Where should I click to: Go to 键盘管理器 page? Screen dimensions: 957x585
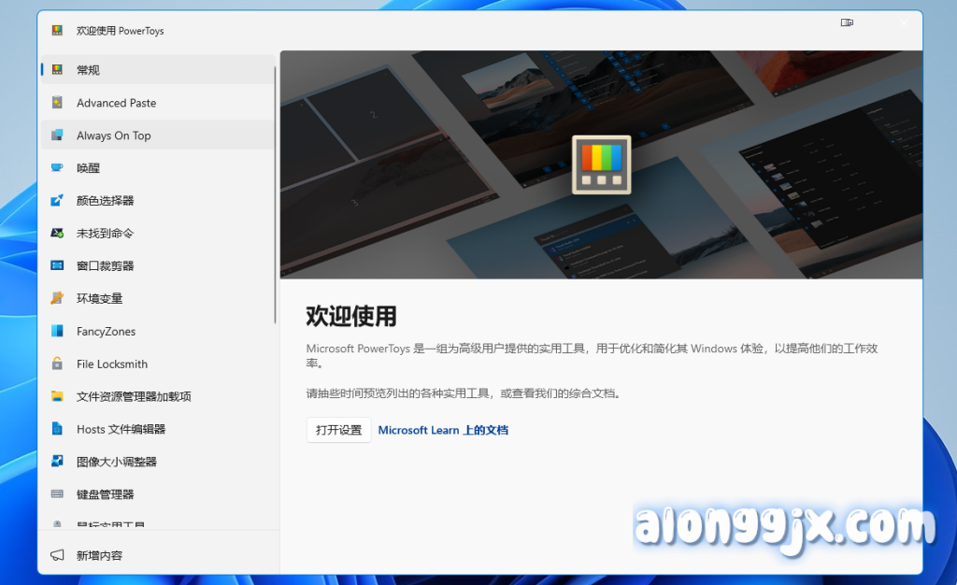[105, 494]
